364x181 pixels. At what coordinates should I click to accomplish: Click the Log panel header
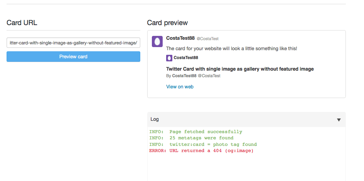(x=246, y=119)
